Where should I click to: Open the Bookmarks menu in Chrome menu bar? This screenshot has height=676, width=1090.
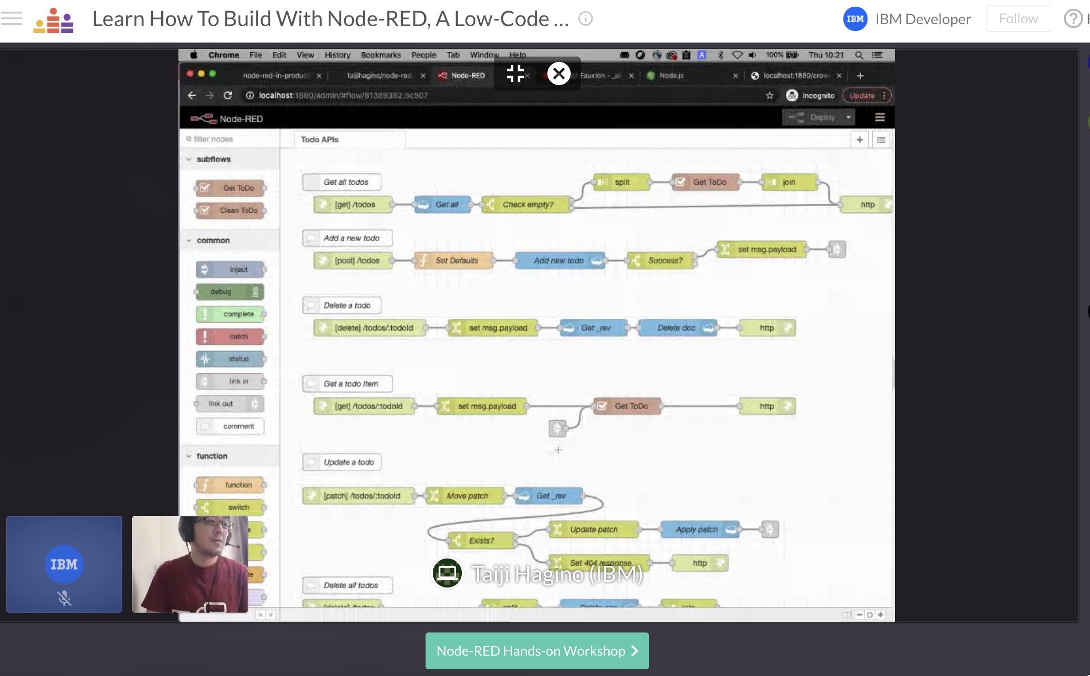coord(381,55)
